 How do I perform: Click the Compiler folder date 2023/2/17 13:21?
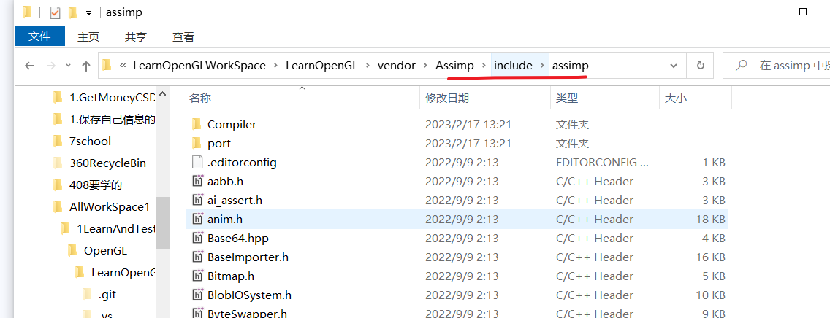tap(468, 124)
